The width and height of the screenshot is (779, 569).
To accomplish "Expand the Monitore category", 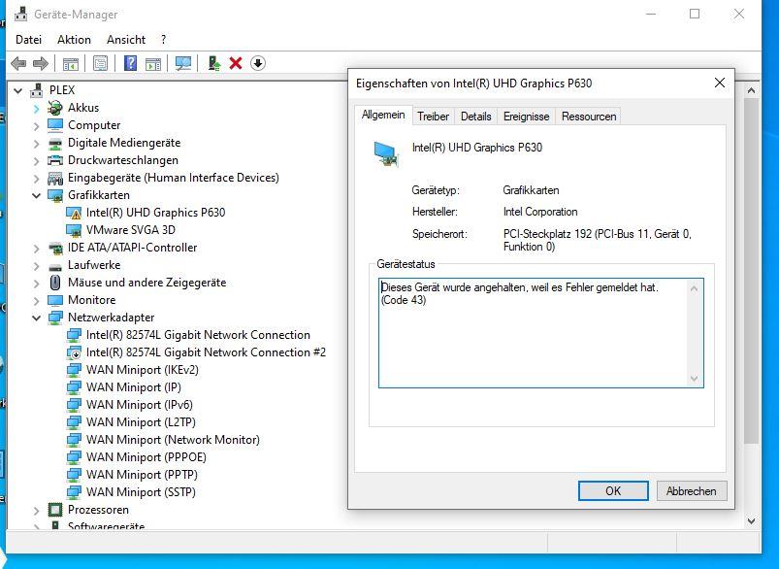I will [36, 301].
